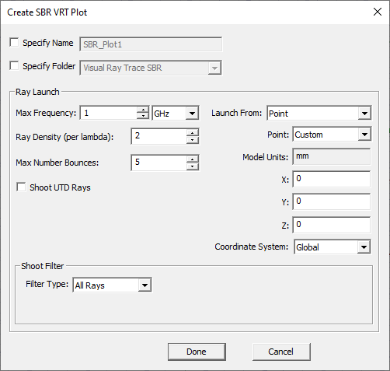Toggle the Shoot UTD Rays checkbox
This screenshot has height=371, width=390.
21,187
